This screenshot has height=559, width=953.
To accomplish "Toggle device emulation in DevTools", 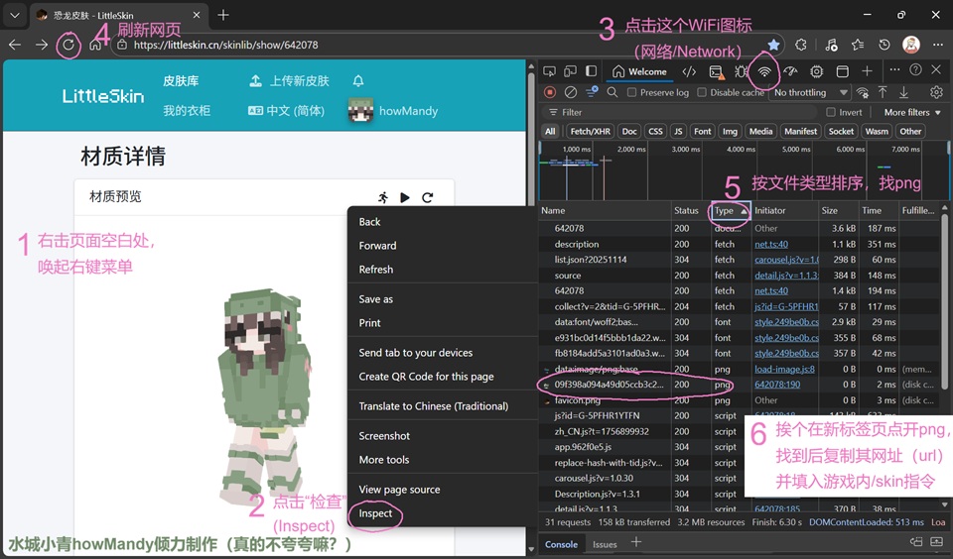I will pos(571,71).
